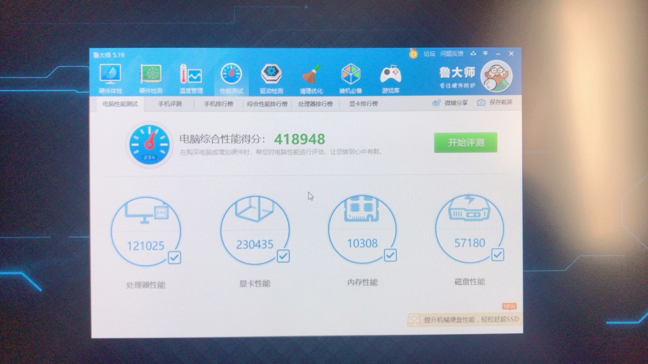Image resolution: width=648 pixels, height=364 pixels.
Task: Open 驱动检测 driver detection icon
Action: click(x=271, y=74)
